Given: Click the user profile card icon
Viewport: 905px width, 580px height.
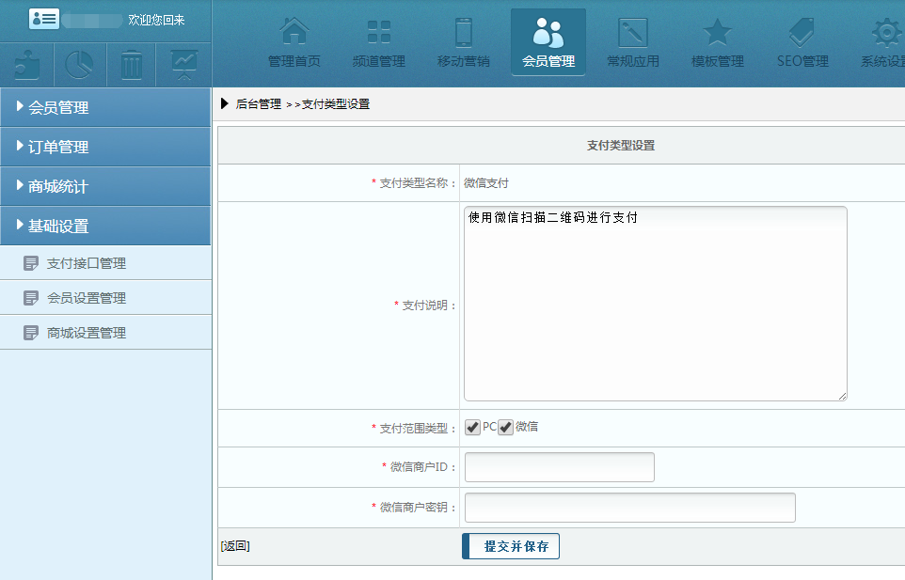Looking at the screenshot, I should point(44,20).
